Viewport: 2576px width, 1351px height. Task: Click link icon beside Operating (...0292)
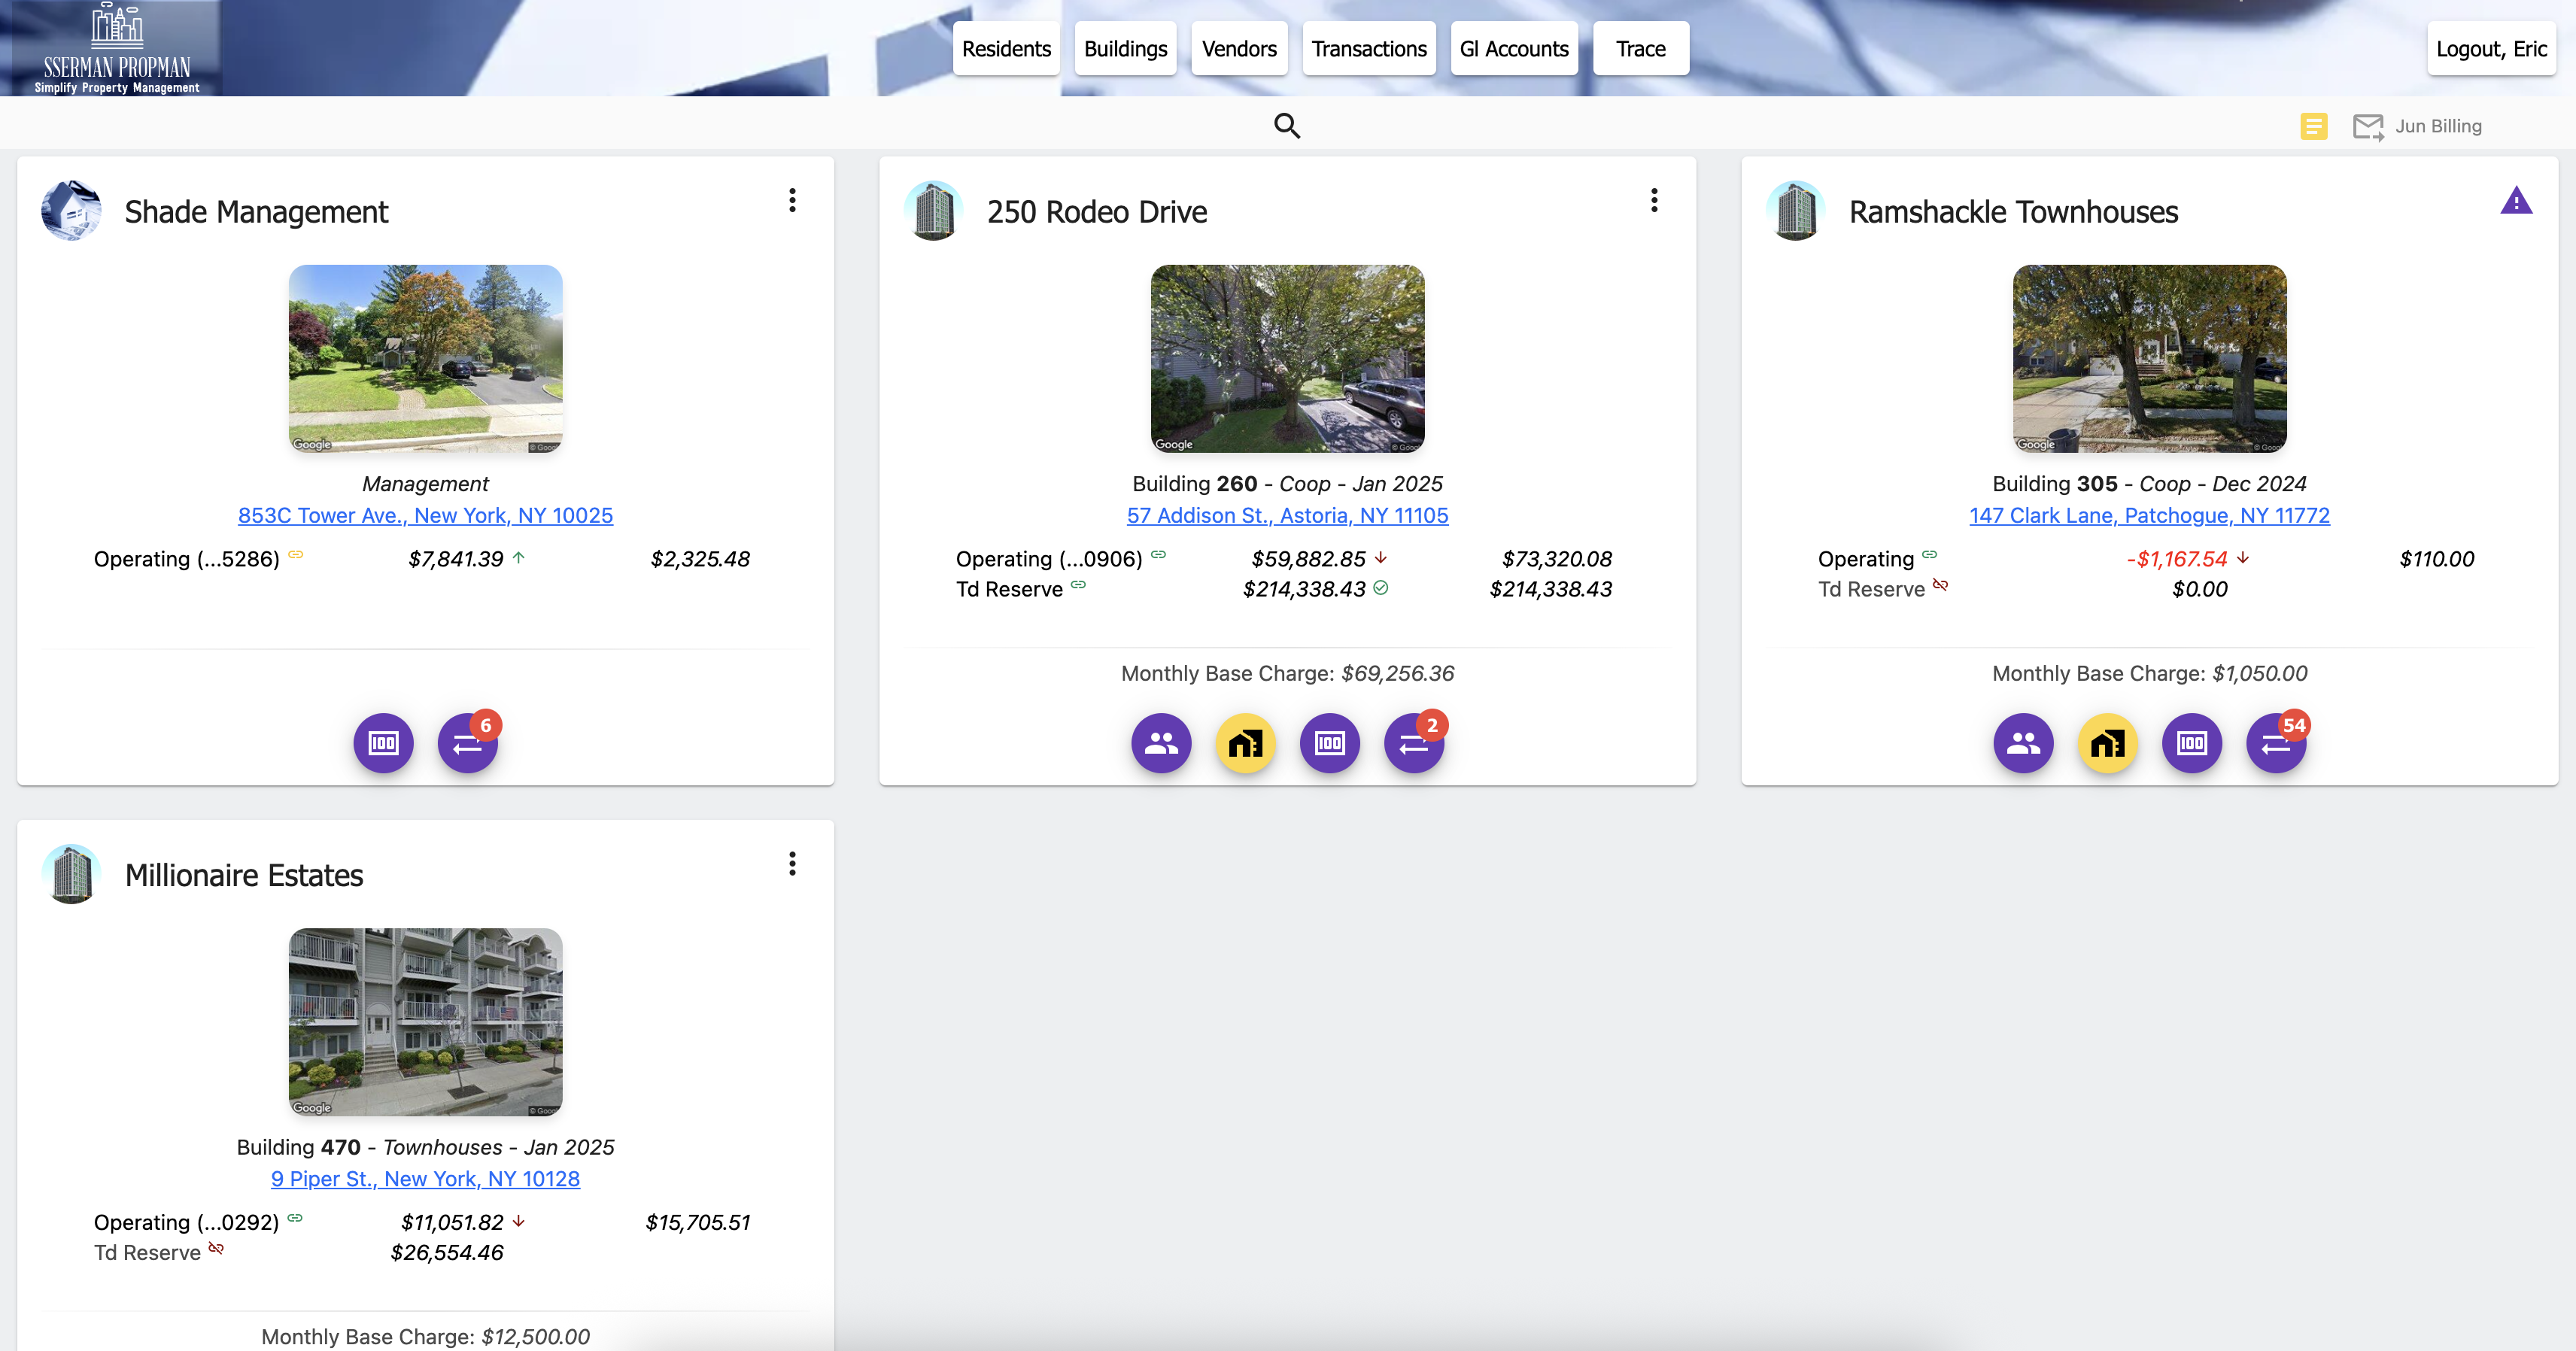click(295, 1217)
